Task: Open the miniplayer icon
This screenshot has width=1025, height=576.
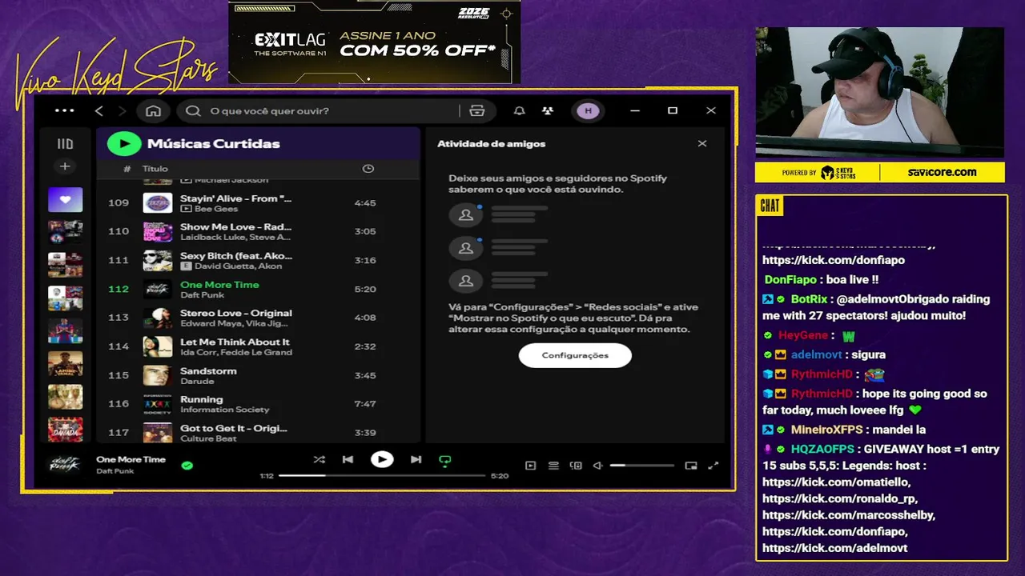Action: [691, 466]
